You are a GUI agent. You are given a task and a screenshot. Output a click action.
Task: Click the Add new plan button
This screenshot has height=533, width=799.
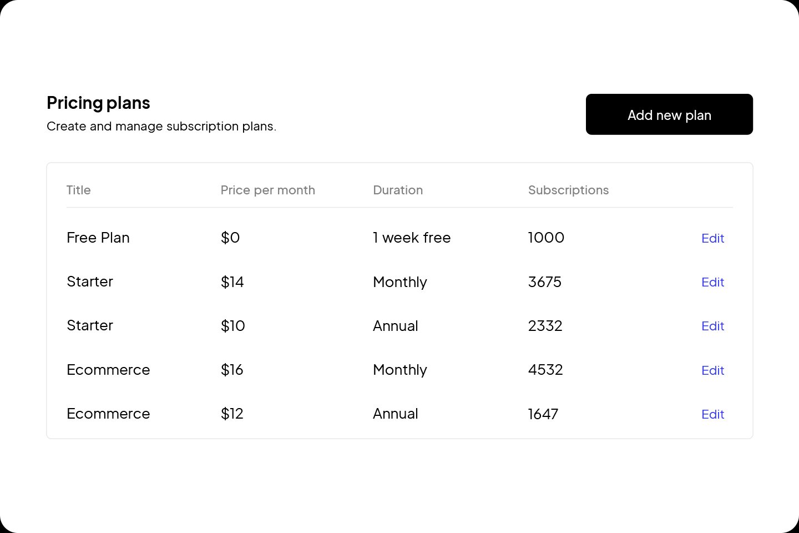click(x=669, y=114)
